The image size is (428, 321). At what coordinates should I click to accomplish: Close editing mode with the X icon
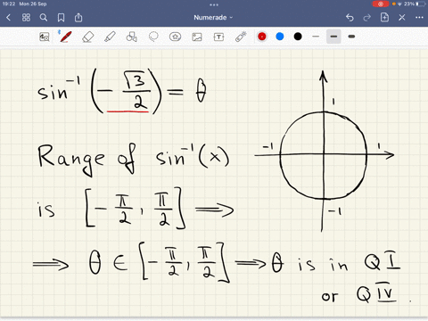402,18
